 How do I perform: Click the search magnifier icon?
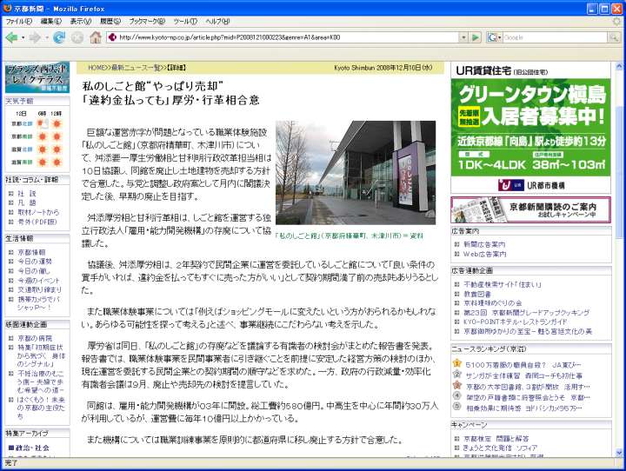[615, 37]
